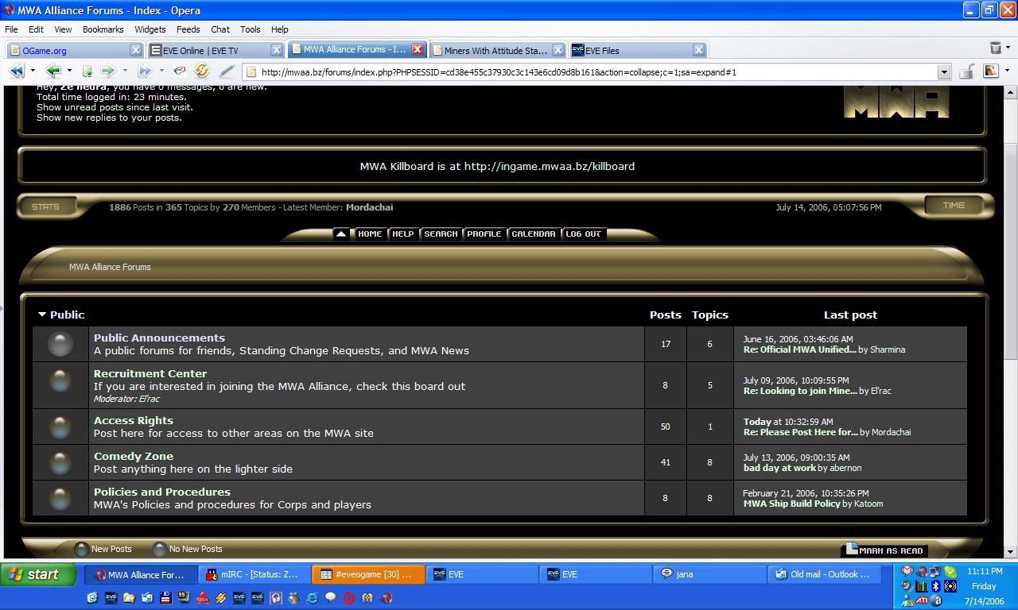Open the forum Calendar
The height and width of the screenshot is (610, 1018).
pos(534,234)
